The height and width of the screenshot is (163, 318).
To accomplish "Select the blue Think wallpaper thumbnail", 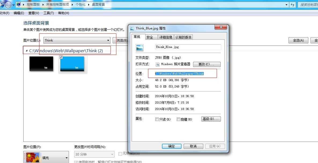I will 72,64.
